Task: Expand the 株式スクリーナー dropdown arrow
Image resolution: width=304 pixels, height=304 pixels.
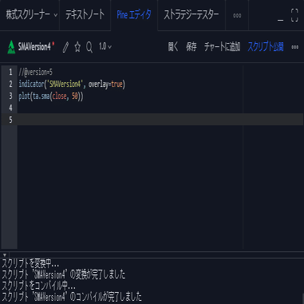Action: 56,15
